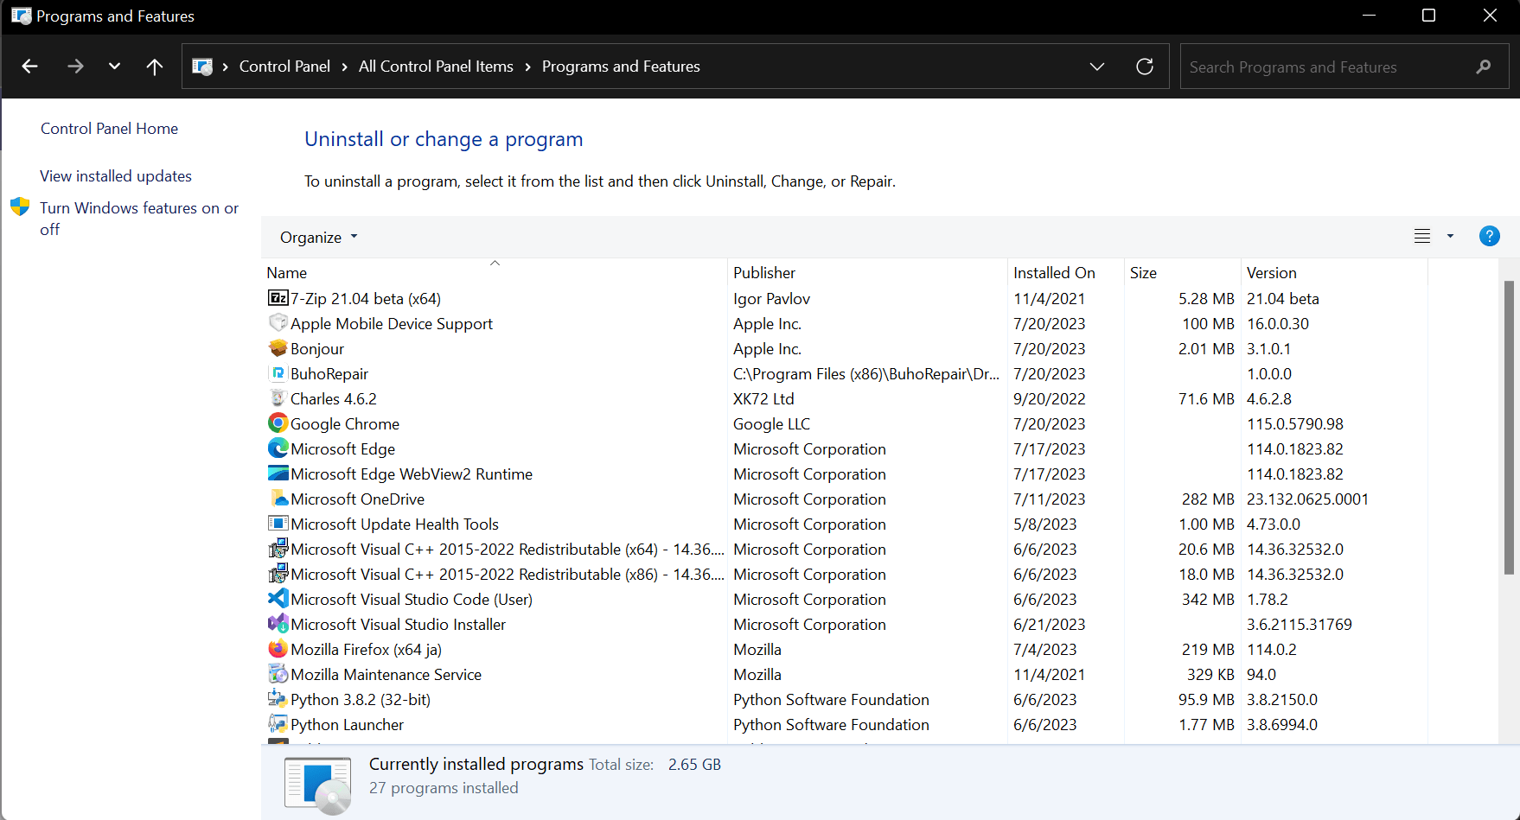Expand the address bar history dropdown
Viewport: 1520px width, 820px height.
pyautogui.click(x=1097, y=67)
